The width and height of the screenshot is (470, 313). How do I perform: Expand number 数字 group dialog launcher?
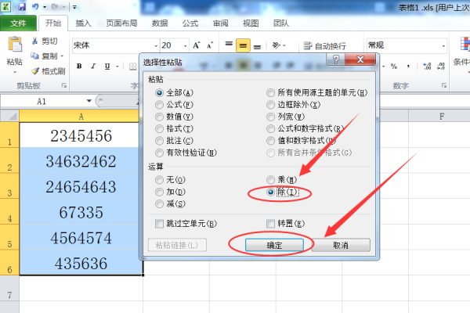(x=444, y=85)
